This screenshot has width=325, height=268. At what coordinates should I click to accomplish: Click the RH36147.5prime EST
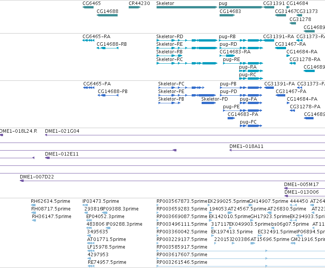(x=34, y=220)
